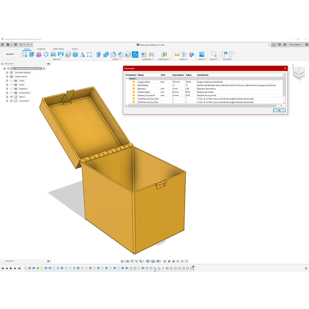Hide the Couvercle:1 component visibility

click(11, 101)
